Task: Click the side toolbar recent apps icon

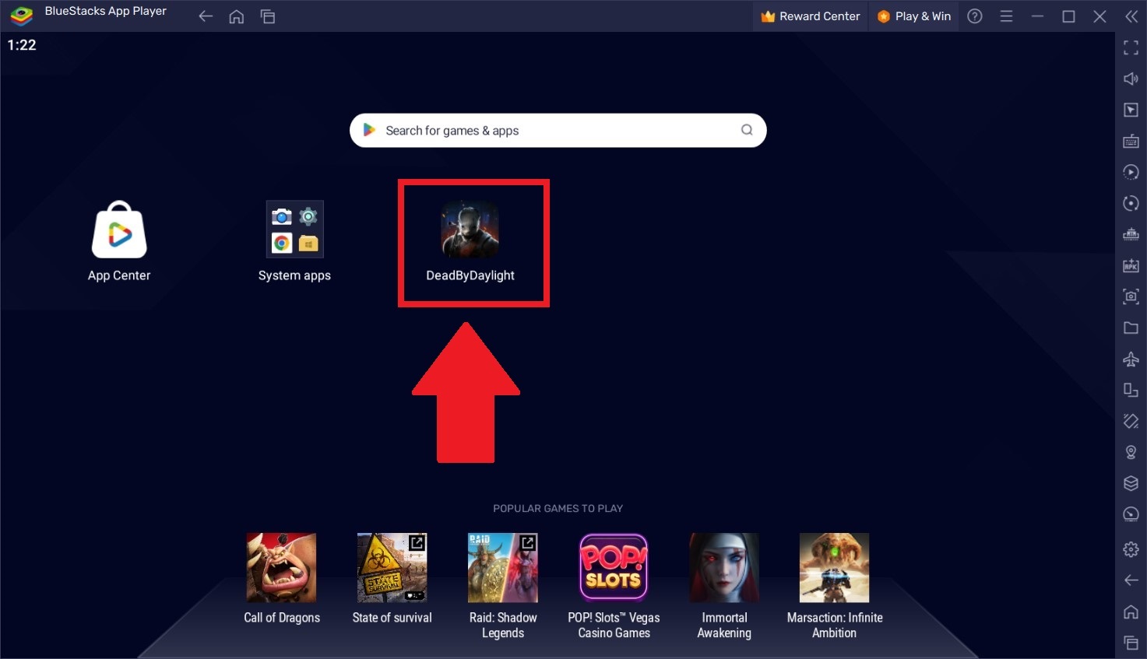Action: coord(1131,643)
